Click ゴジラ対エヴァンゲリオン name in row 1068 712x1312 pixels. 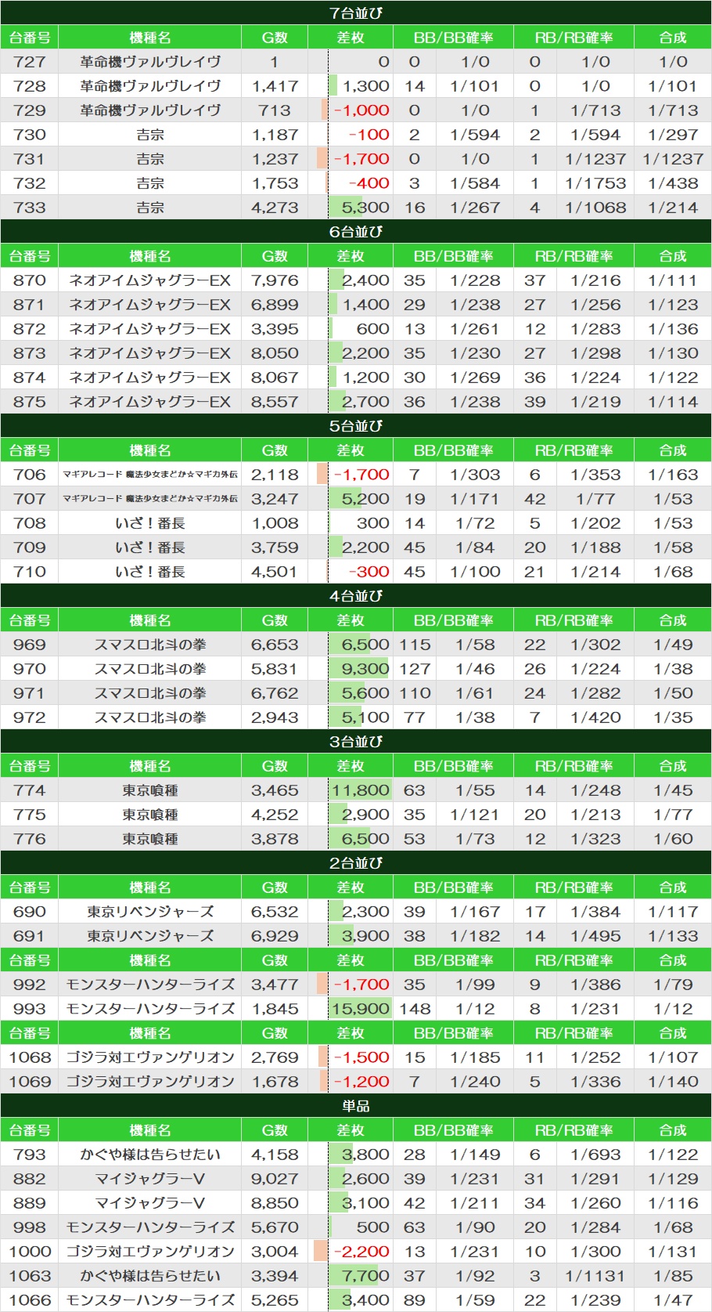(150, 1057)
